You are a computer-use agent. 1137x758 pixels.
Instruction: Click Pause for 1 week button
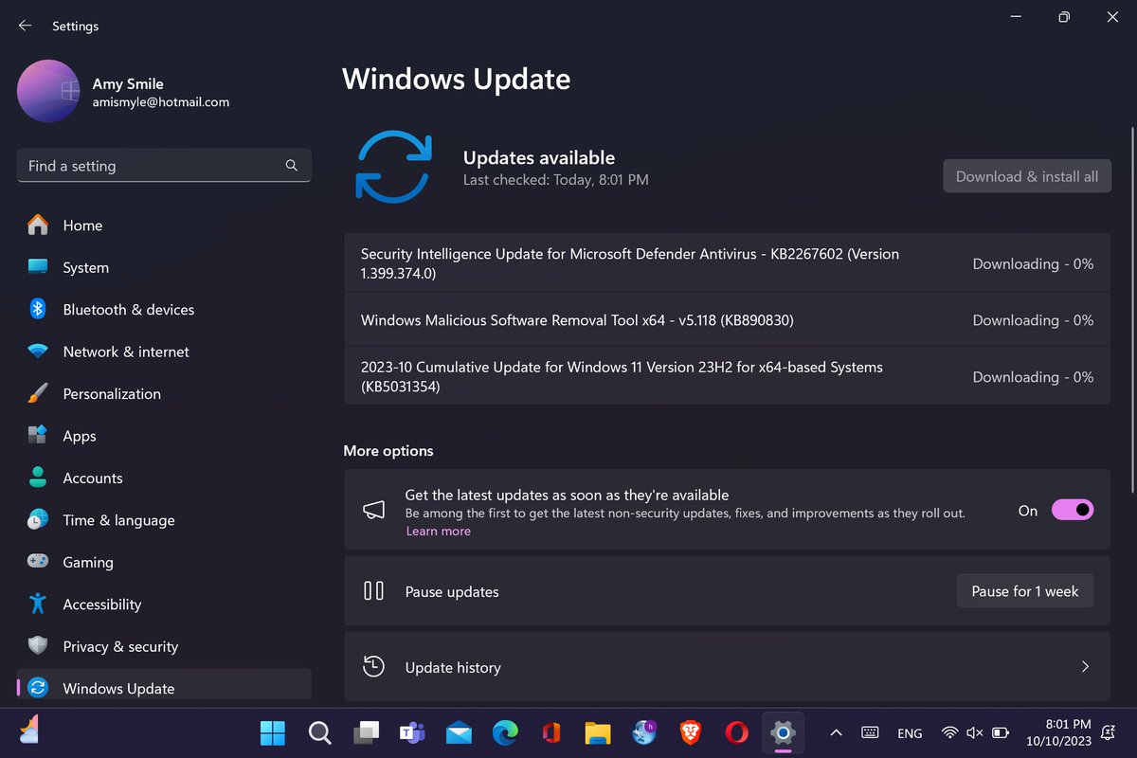[x=1025, y=591]
